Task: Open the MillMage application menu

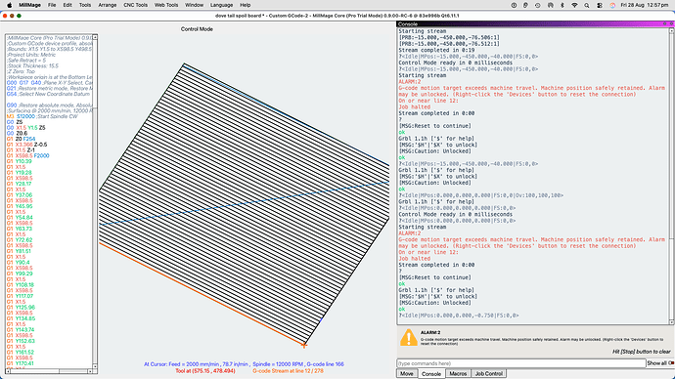Action: 29,5
